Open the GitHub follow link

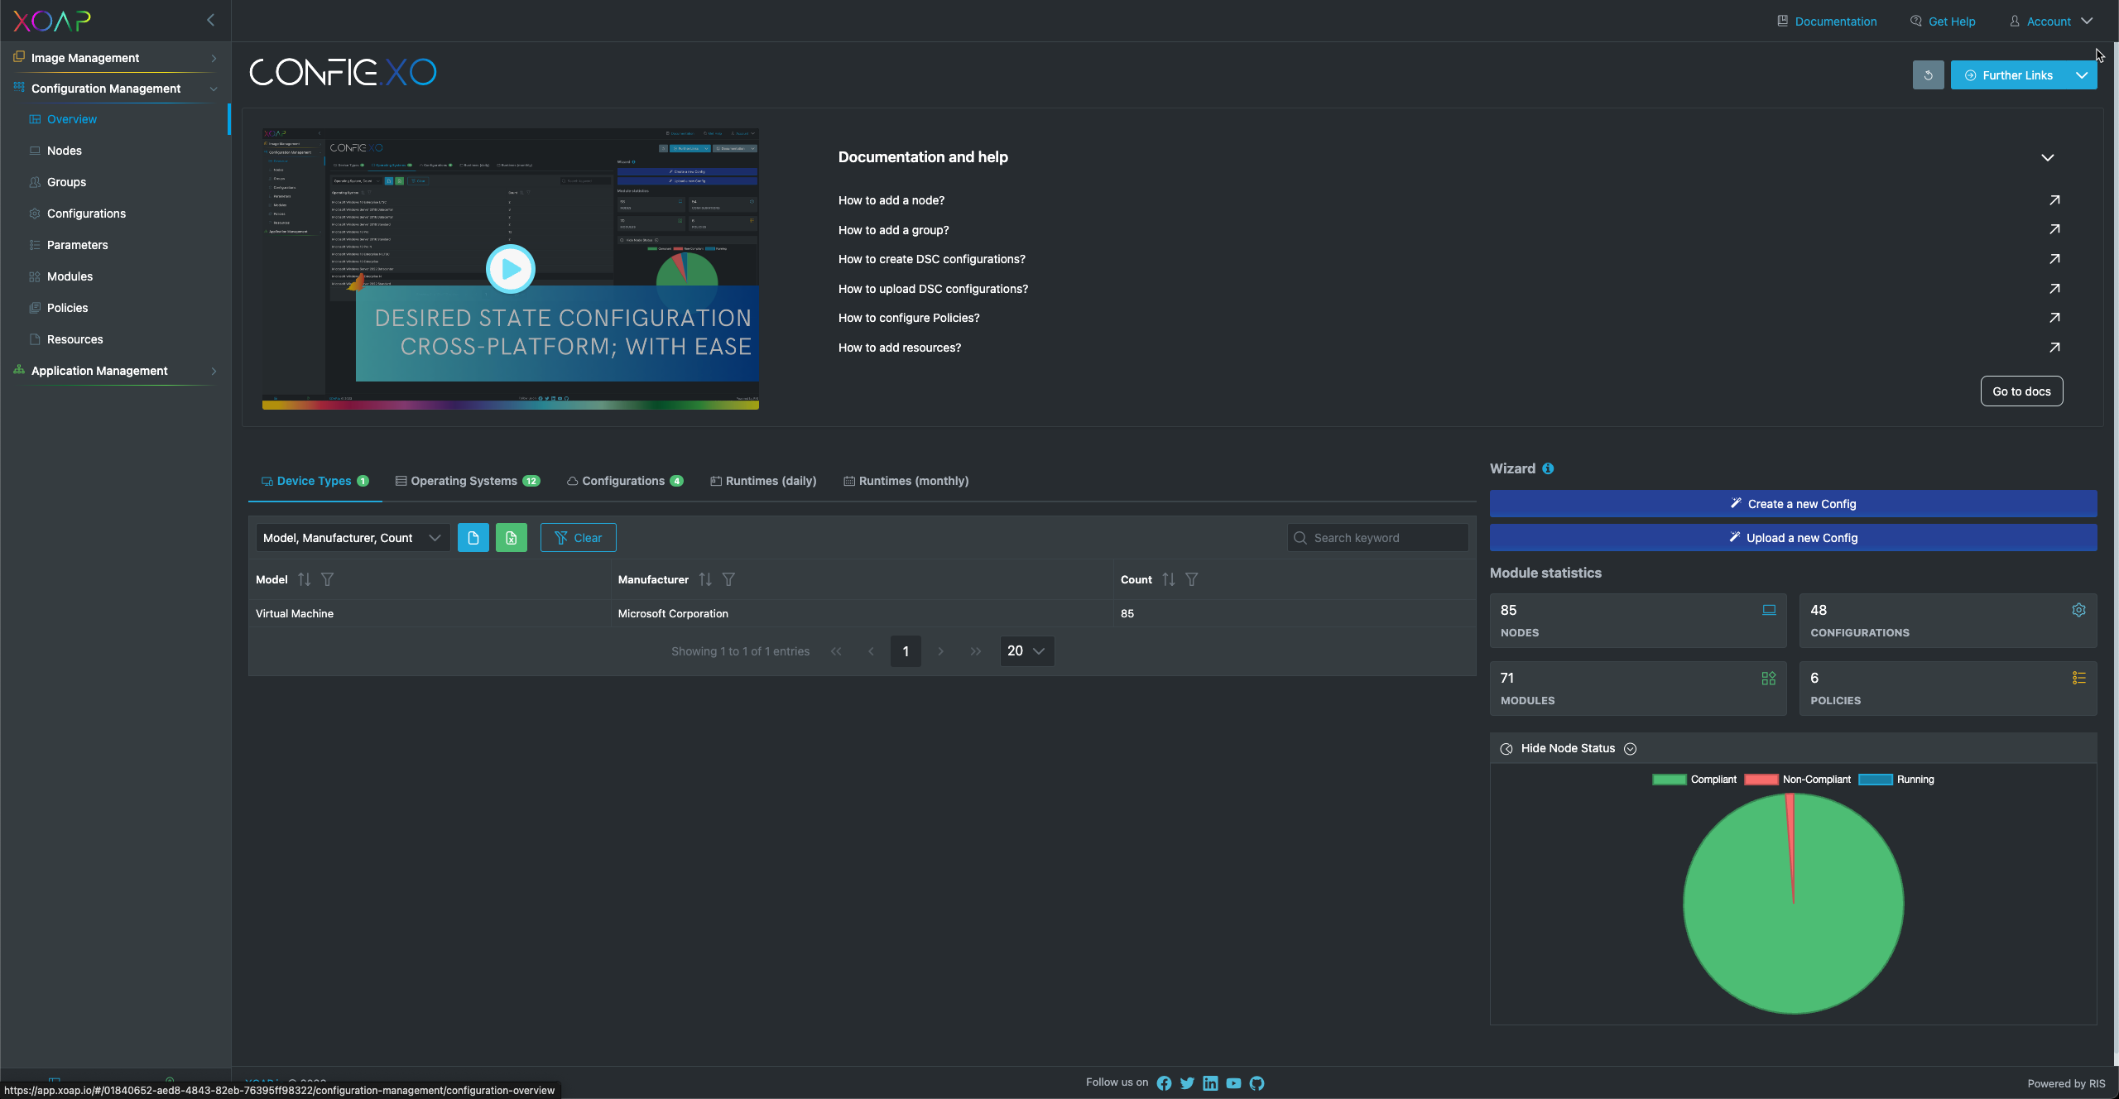pyautogui.click(x=1257, y=1083)
